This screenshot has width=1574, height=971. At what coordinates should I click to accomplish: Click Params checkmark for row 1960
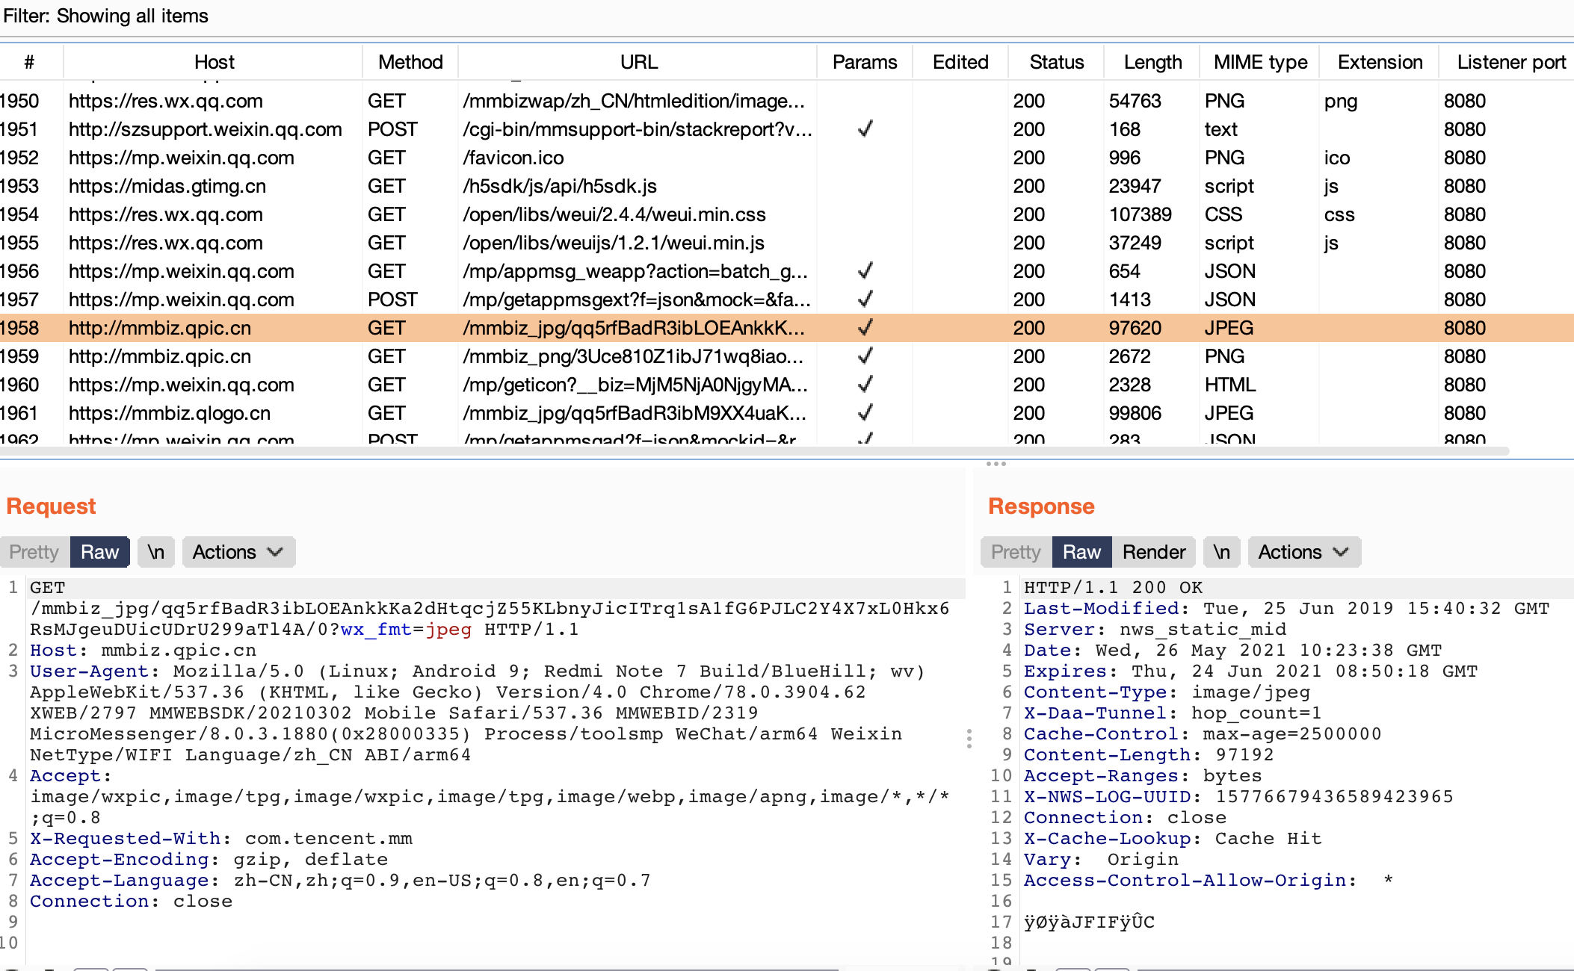click(x=865, y=385)
